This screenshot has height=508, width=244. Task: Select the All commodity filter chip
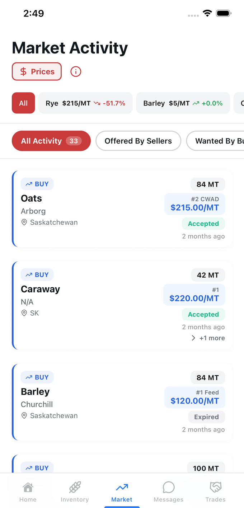point(23,103)
